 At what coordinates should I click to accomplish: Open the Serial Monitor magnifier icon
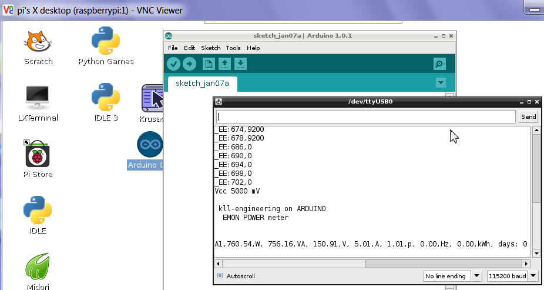[439, 64]
